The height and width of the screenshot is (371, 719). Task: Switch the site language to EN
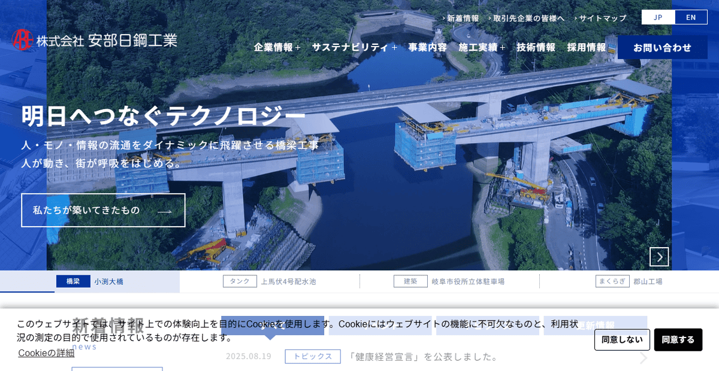[691, 17]
